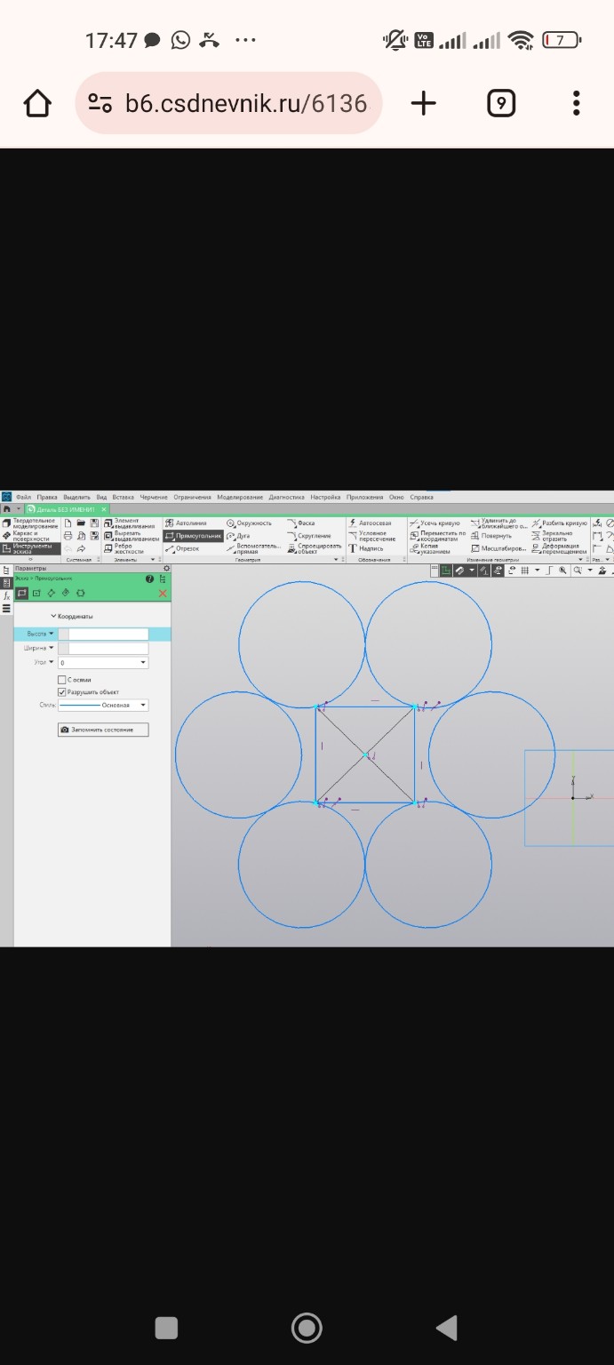The height and width of the screenshot is (1365, 614).
Task: Open the Стиль line style dropdown
Action: point(143,706)
